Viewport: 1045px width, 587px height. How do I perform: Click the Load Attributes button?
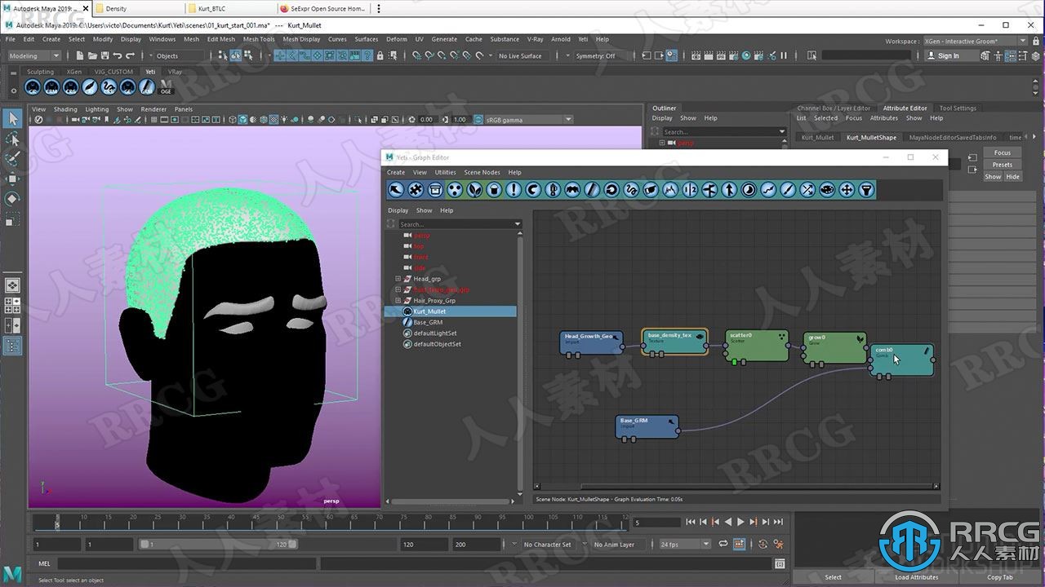tap(917, 577)
